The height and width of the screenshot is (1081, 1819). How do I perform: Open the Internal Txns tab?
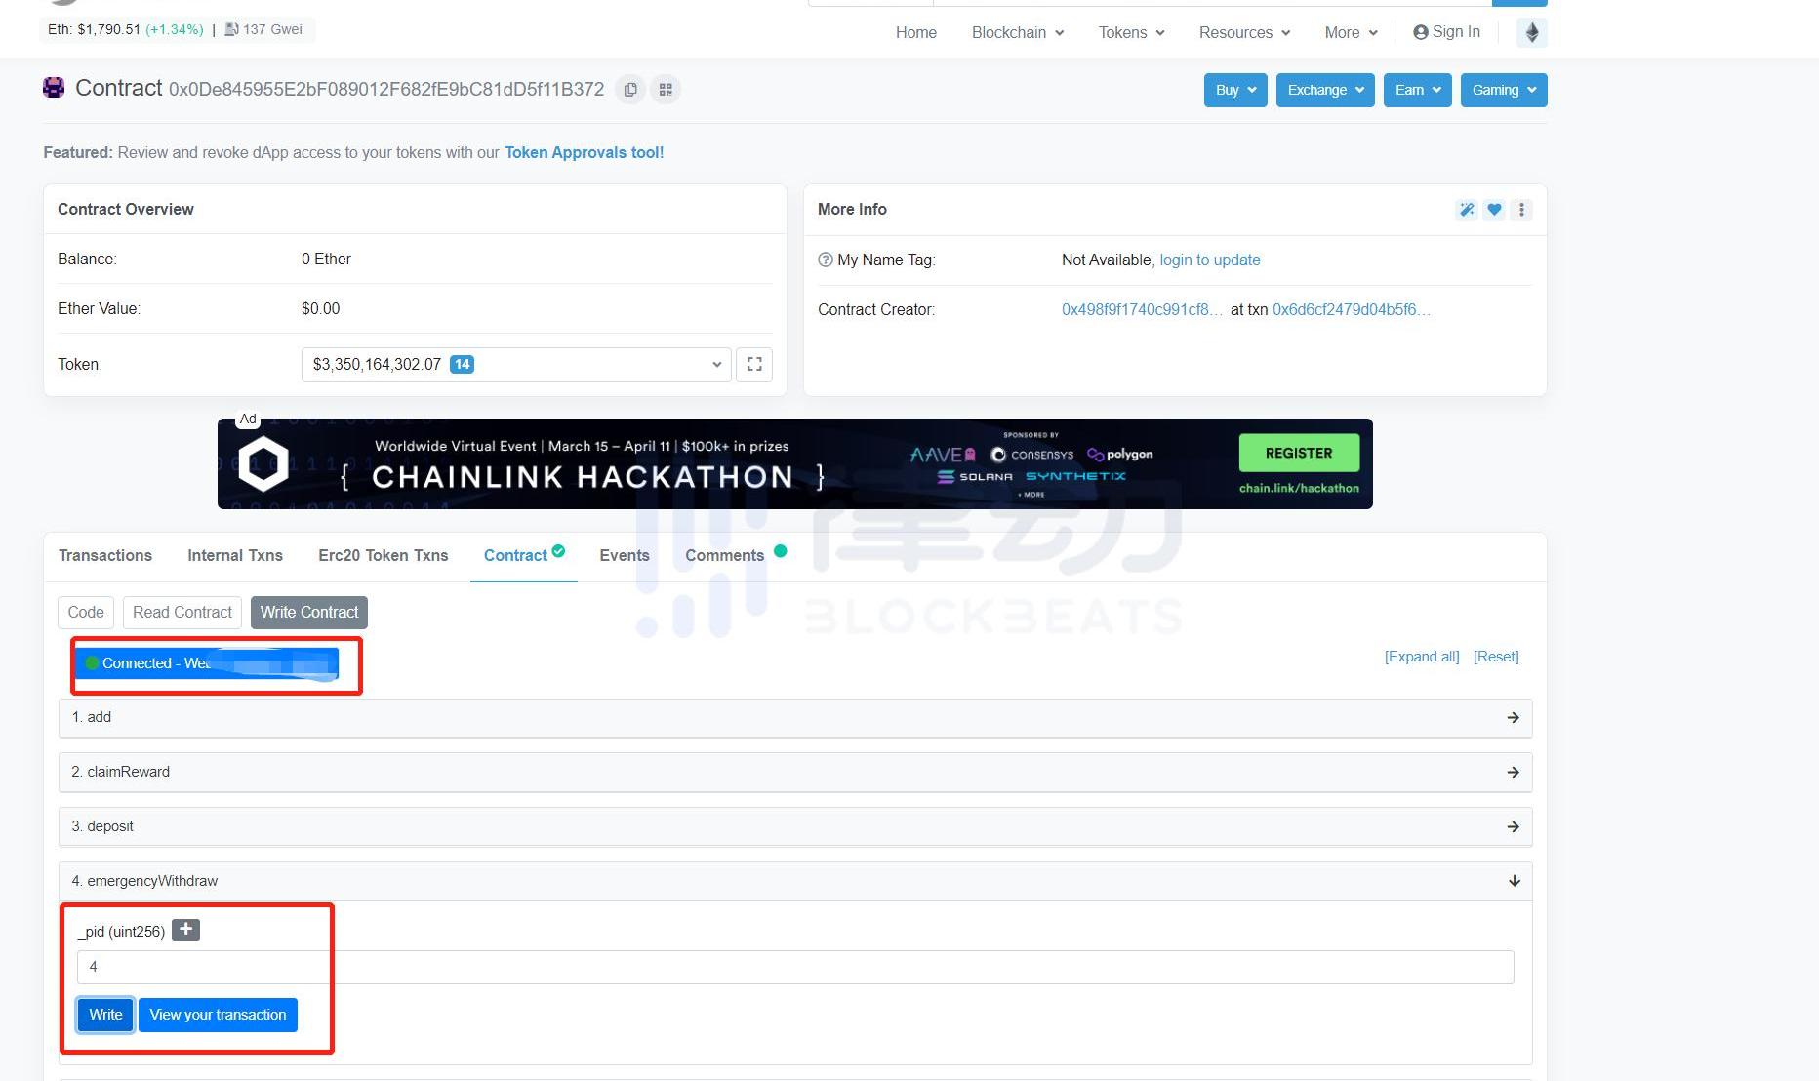click(x=234, y=556)
